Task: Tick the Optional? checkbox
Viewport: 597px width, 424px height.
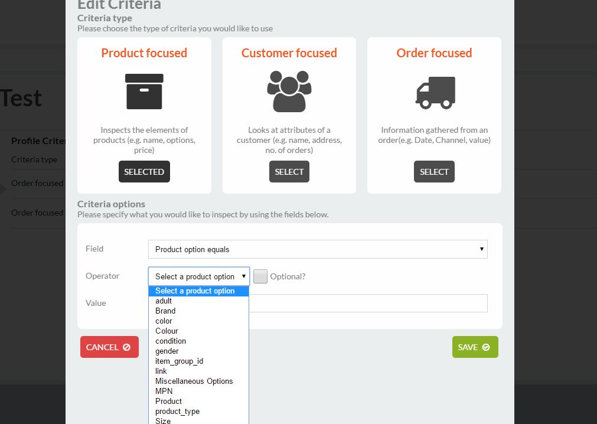Action: pos(260,276)
